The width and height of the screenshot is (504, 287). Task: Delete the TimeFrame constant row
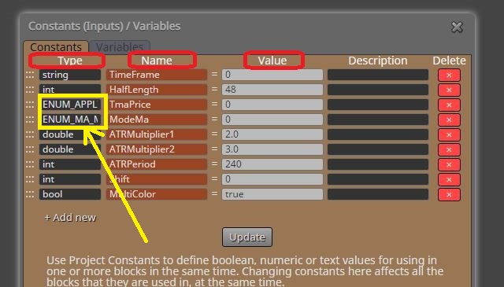(449, 75)
